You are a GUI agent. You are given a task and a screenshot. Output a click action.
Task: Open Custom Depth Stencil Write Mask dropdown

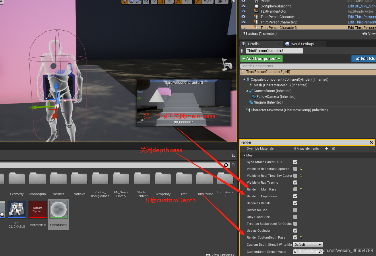coord(308,245)
